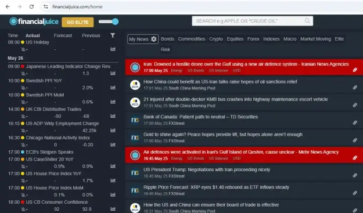Image resolution: width=363 pixels, height=213 pixels.
Task: Switch to the Macro tab
Action: [x=290, y=39]
